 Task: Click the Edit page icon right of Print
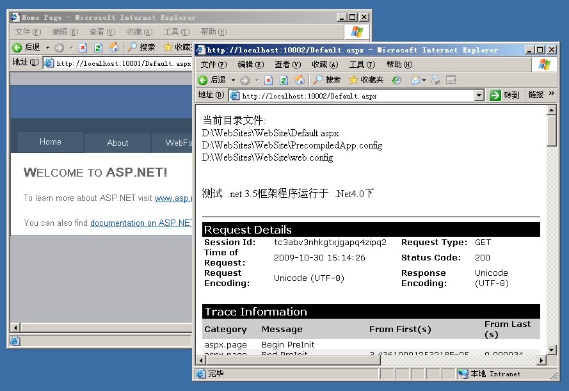(x=451, y=80)
